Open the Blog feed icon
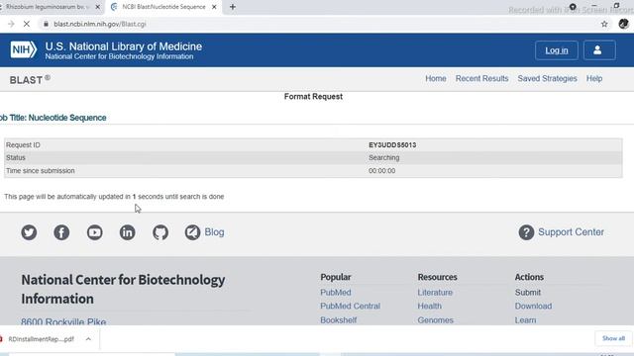The image size is (634, 356). [192, 232]
